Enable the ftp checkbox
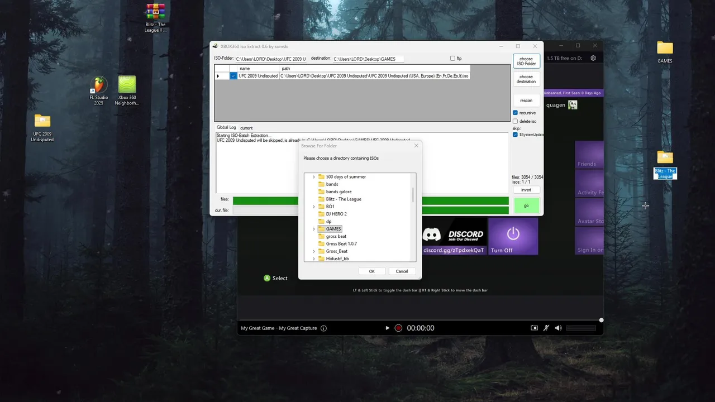This screenshot has height=402, width=715. (x=452, y=58)
